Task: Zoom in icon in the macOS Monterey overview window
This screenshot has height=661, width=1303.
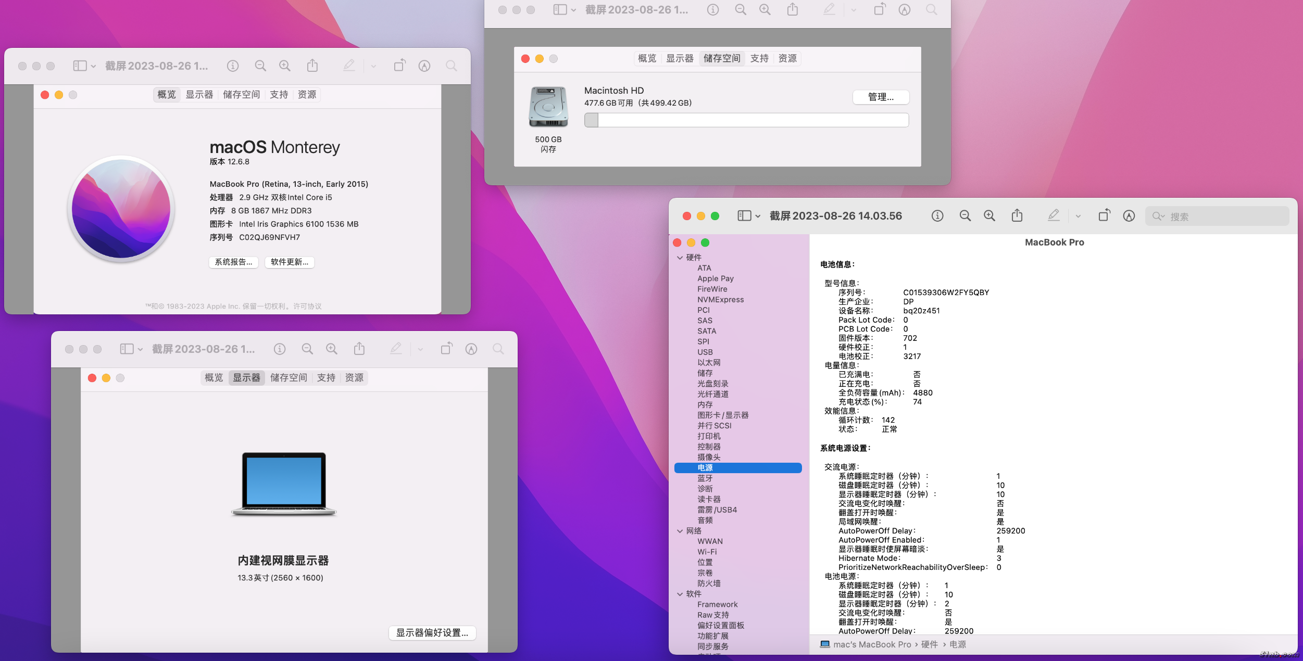Action: [285, 66]
